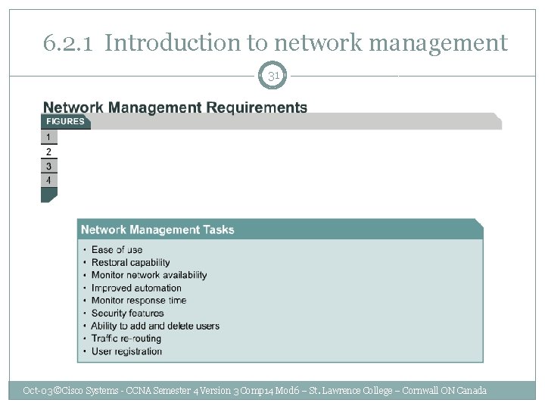Screen dimensions: 545x409
Task: Click the 'Improved automation' bullet
Action: pos(136,288)
